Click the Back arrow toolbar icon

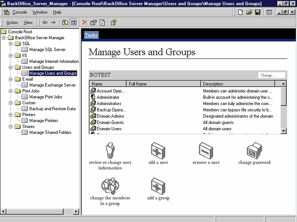click(x=45, y=23)
